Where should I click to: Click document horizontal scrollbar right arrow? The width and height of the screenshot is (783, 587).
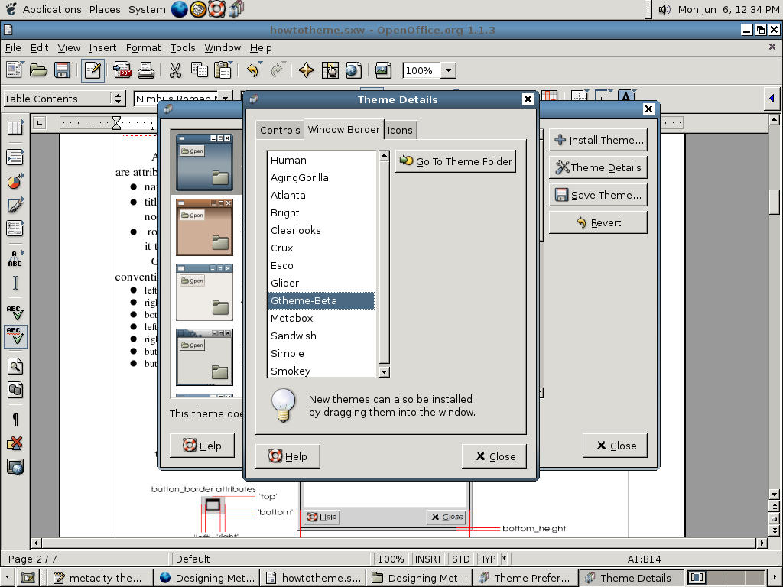point(762,543)
